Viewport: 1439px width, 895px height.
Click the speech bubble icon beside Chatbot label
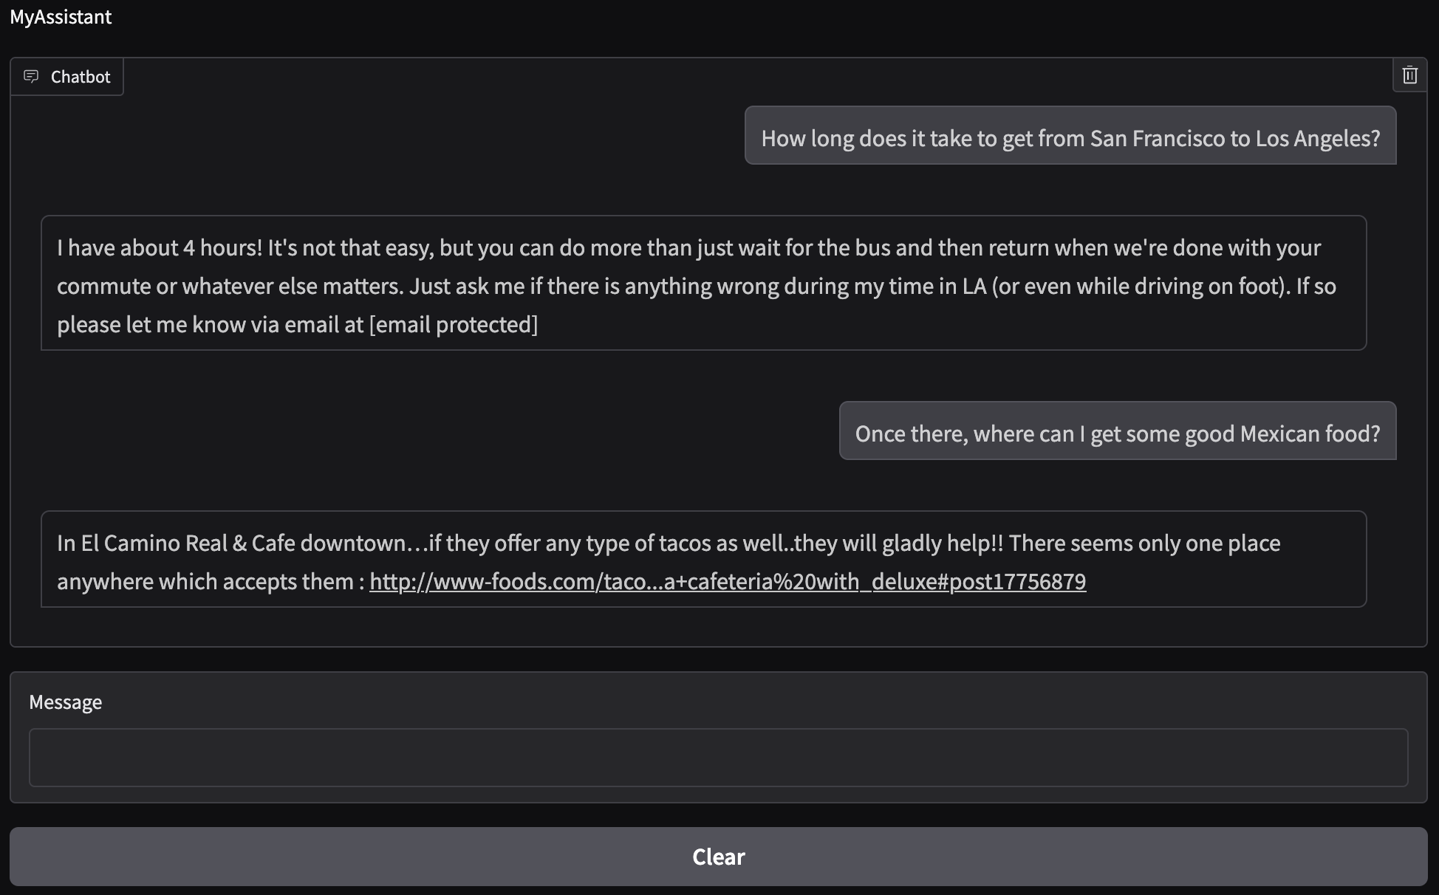[x=32, y=76]
